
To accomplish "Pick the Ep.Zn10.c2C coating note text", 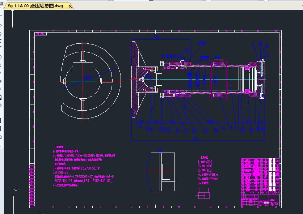I will [88, 168].
